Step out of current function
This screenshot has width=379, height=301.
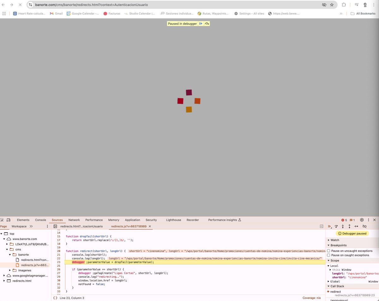349,226
